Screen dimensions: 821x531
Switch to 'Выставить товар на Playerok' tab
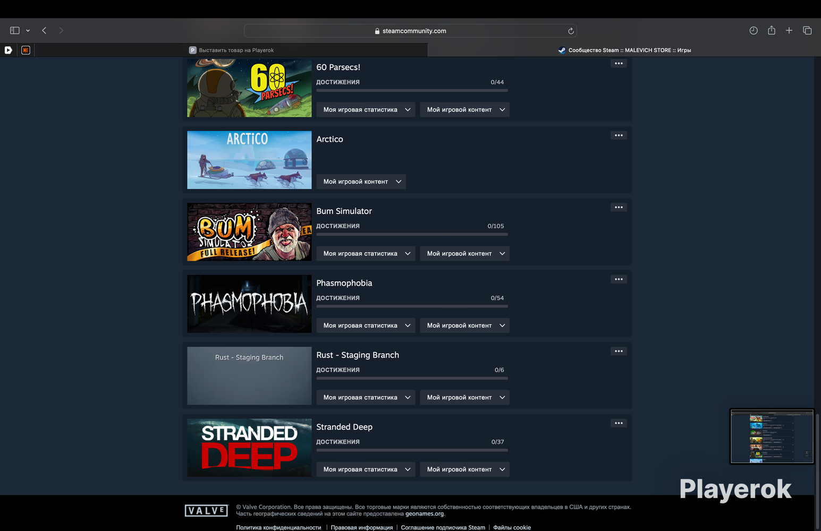click(x=231, y=50)
